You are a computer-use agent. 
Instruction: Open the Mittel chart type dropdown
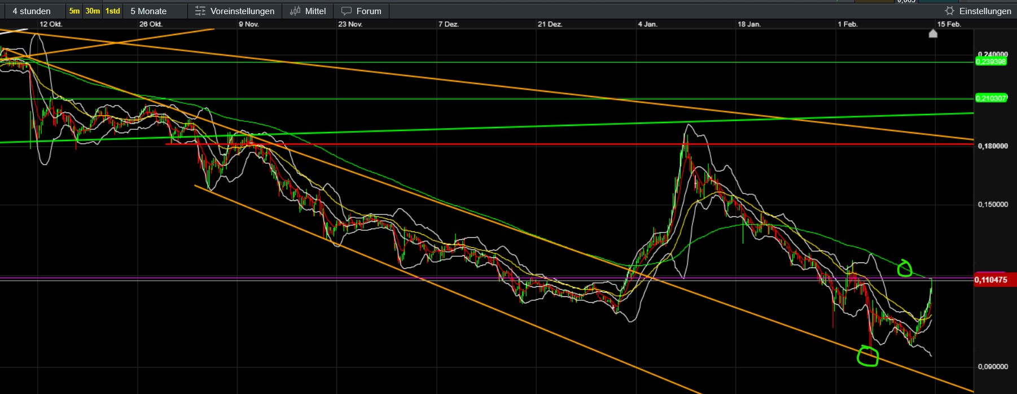tap(315, 11)
